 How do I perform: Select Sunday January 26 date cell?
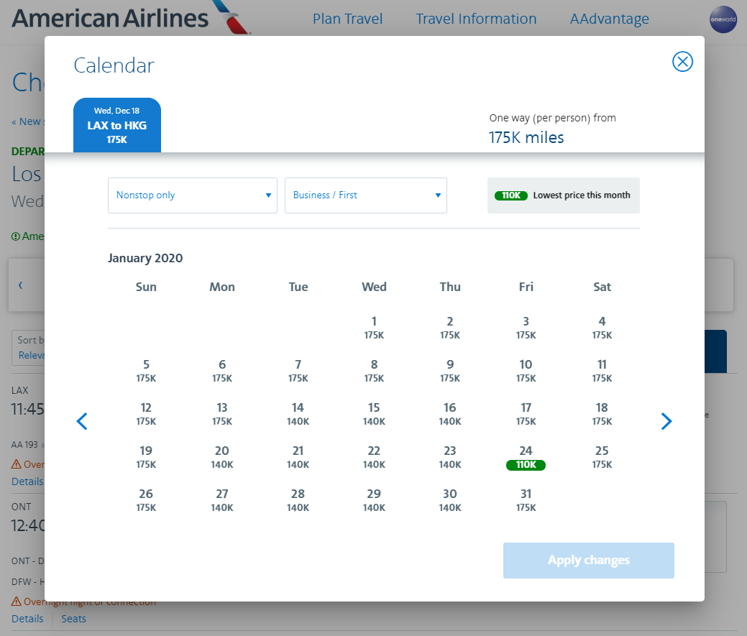pos(146,500)
